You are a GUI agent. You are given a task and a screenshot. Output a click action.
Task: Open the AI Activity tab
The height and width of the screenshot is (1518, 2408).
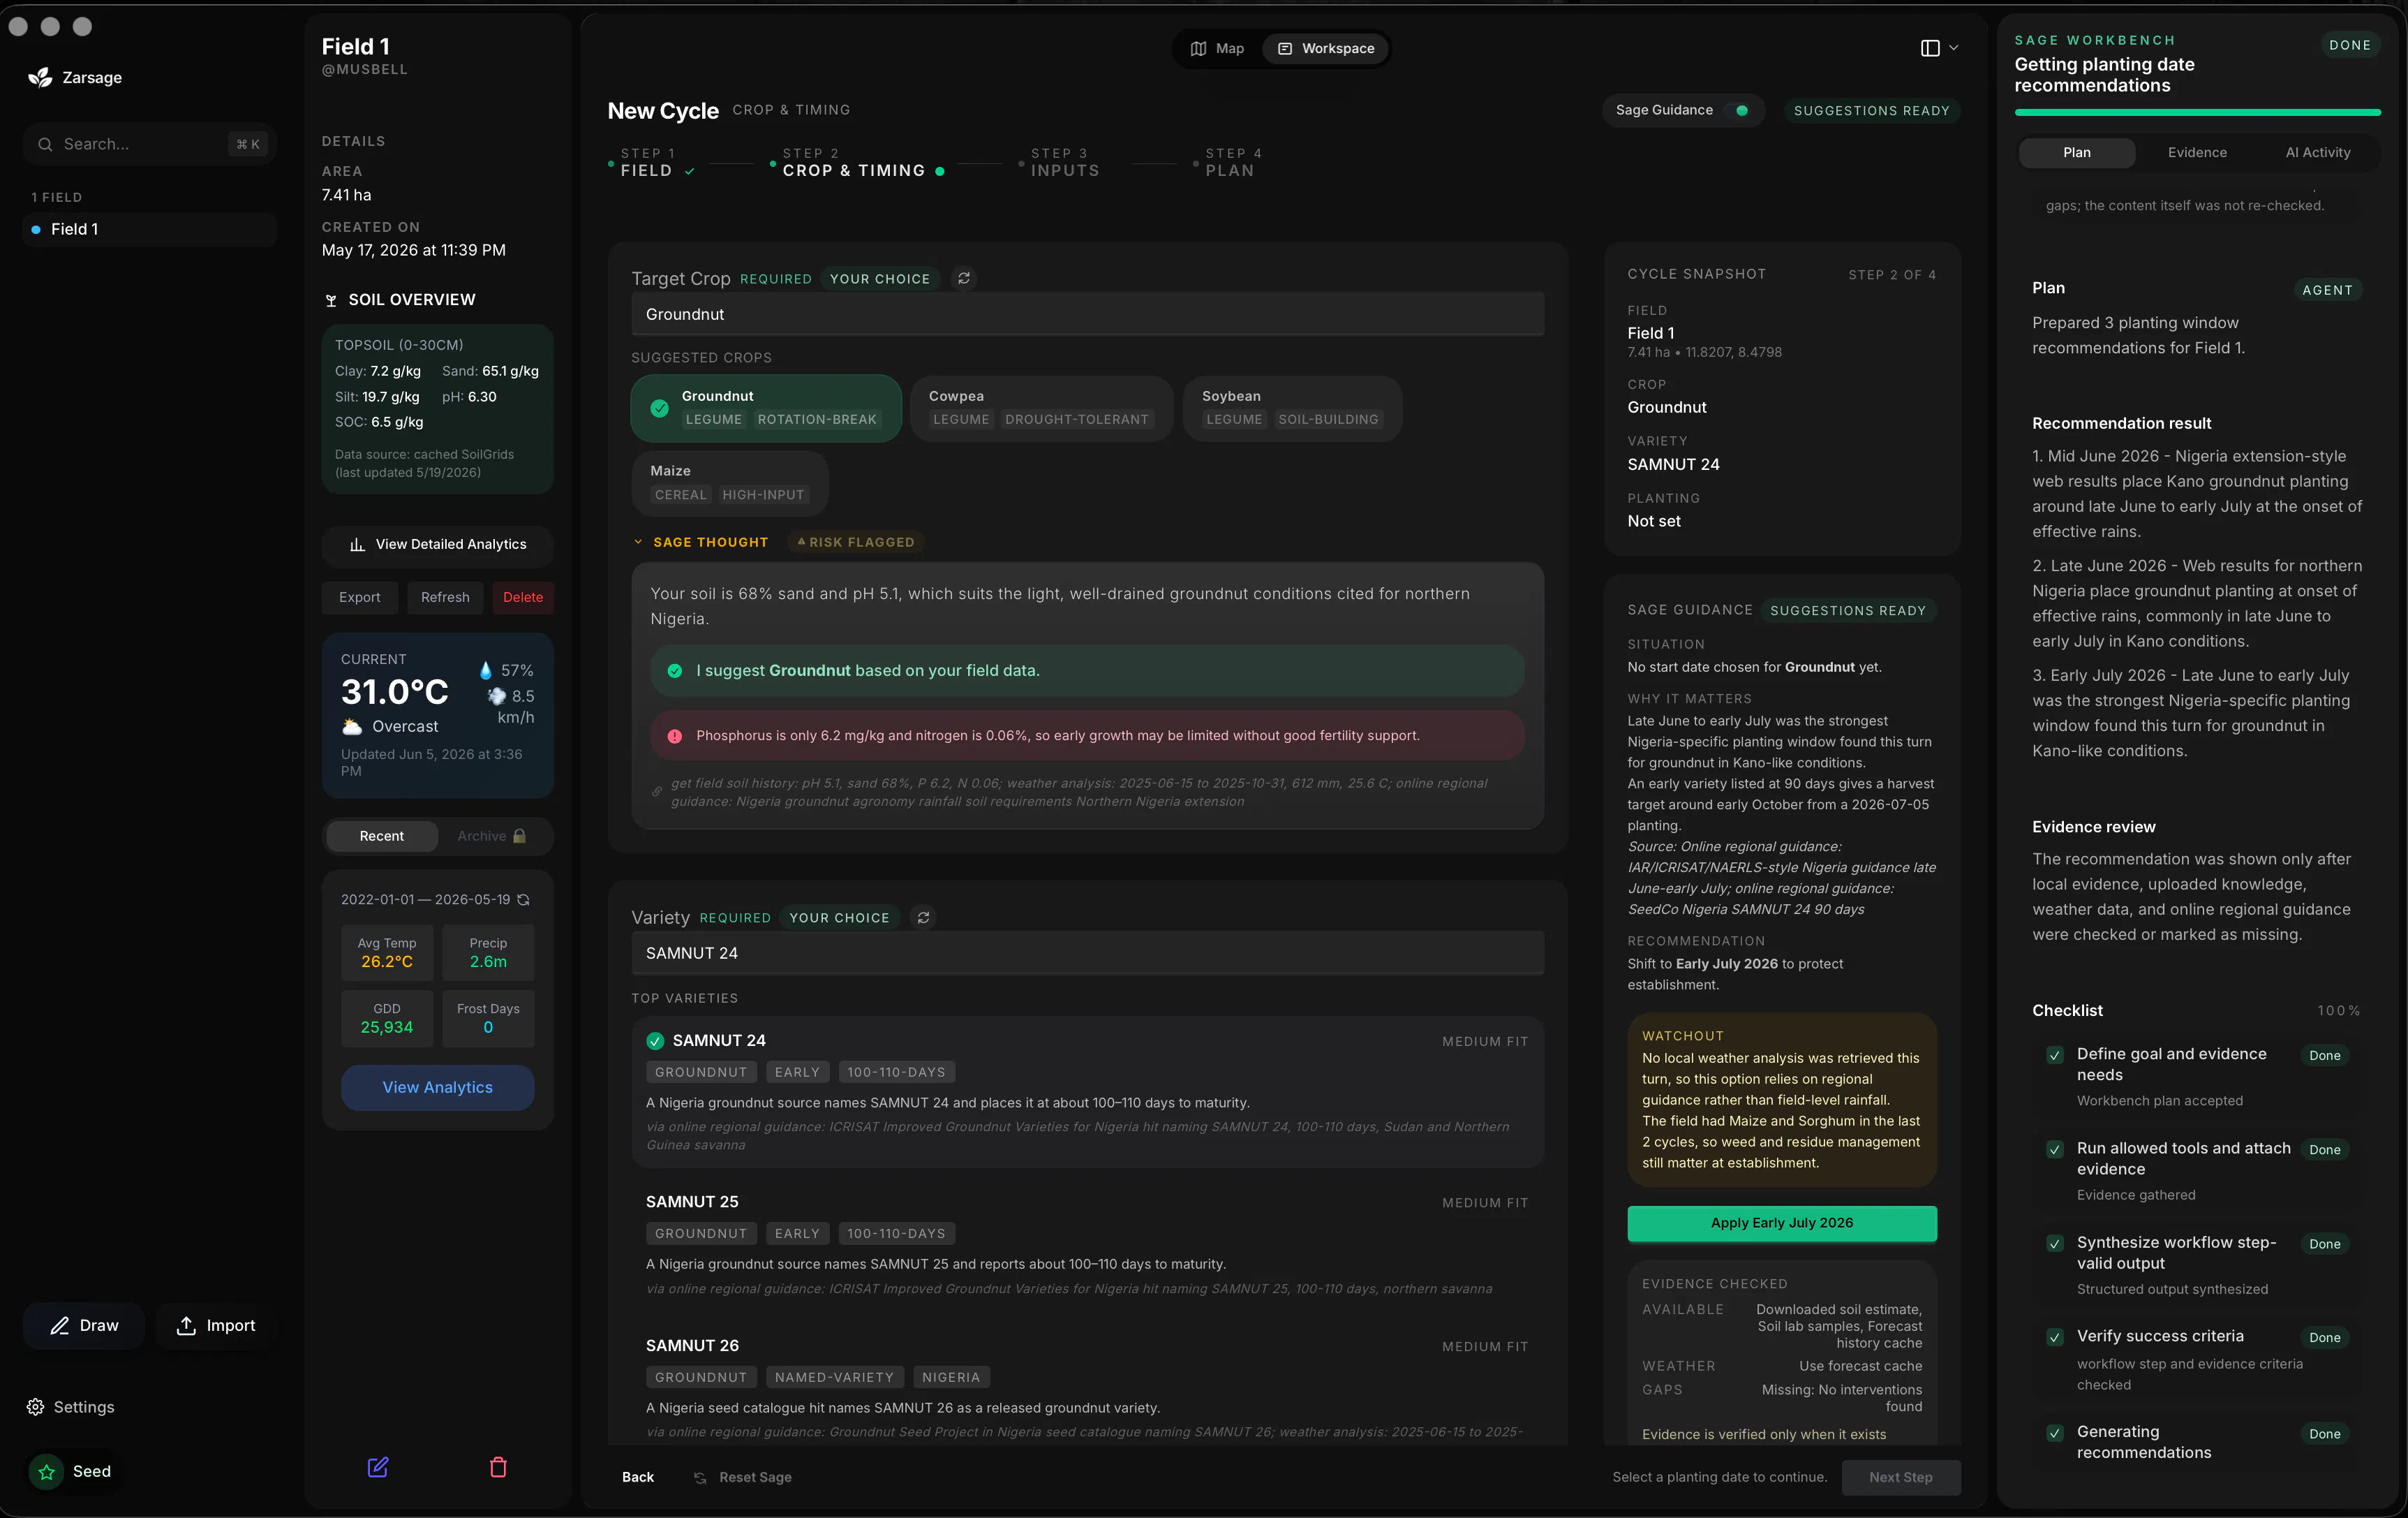click(x=2317, y=152)
